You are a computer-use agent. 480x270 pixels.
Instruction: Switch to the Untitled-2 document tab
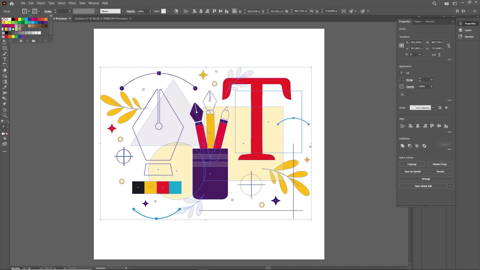click(x=101, y=18)
